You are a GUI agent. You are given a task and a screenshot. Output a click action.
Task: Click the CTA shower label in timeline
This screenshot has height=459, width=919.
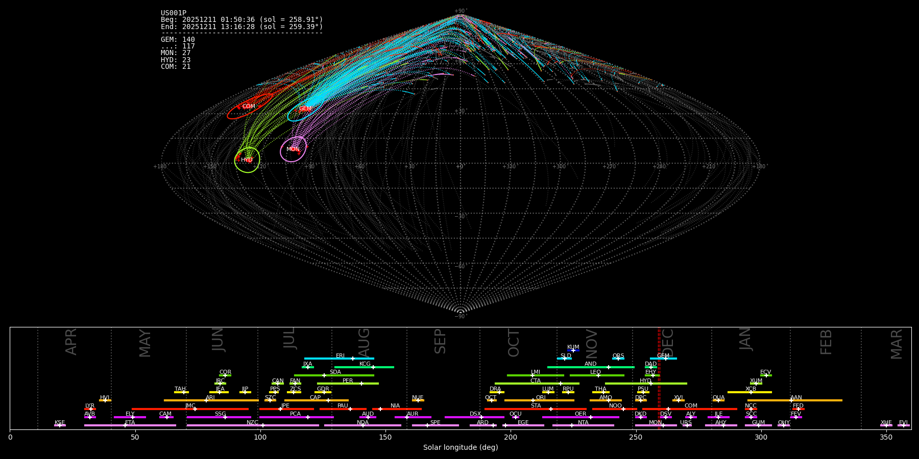pos(536,381)
